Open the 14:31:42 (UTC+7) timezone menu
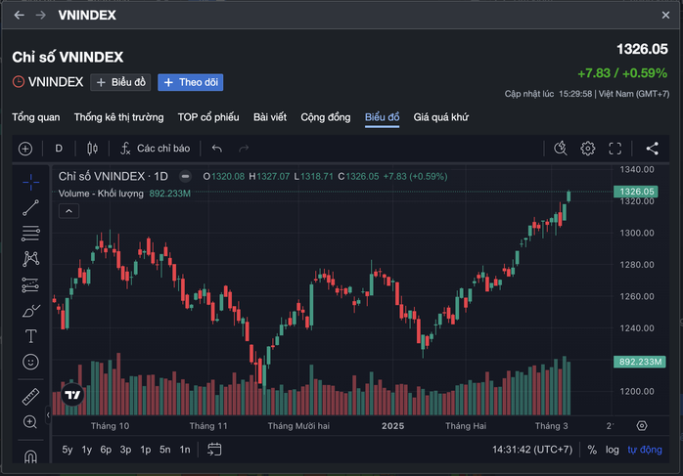This screenshot has height=476, width=683. [532, 450]
